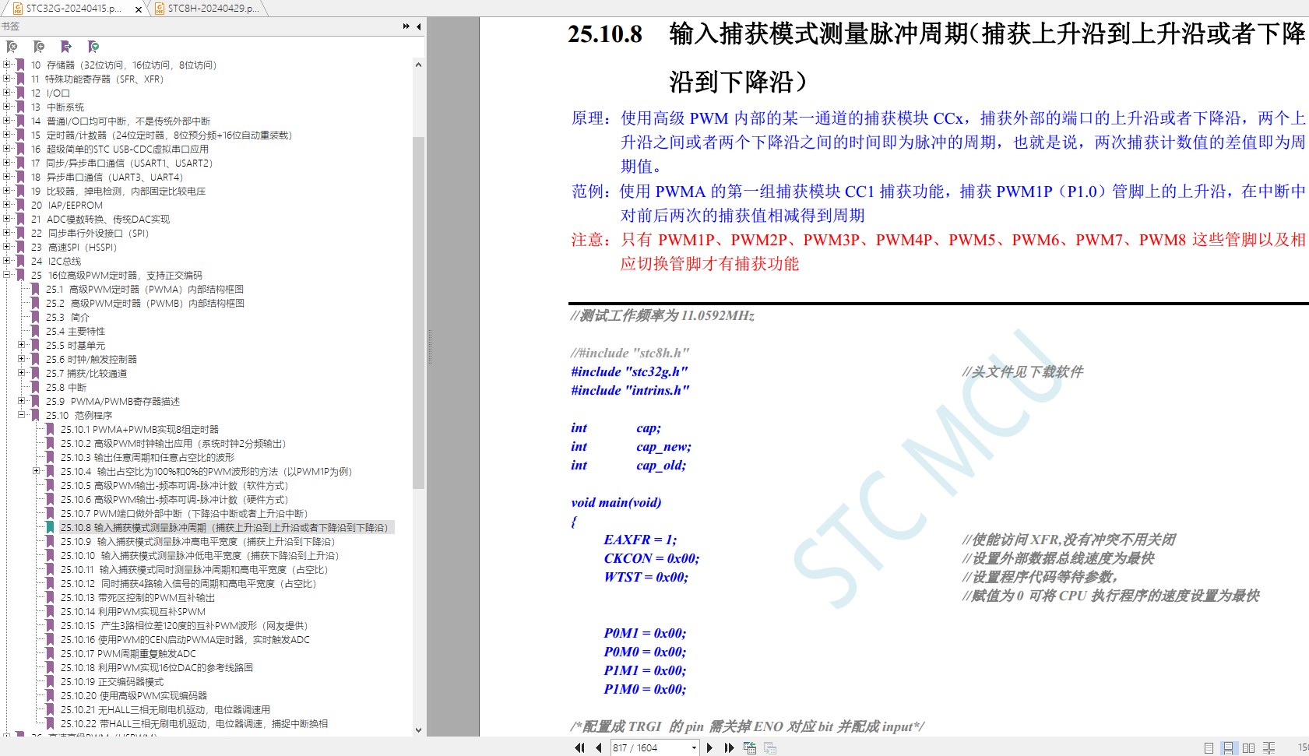Click the add new bookmark icon

[39, 47]
